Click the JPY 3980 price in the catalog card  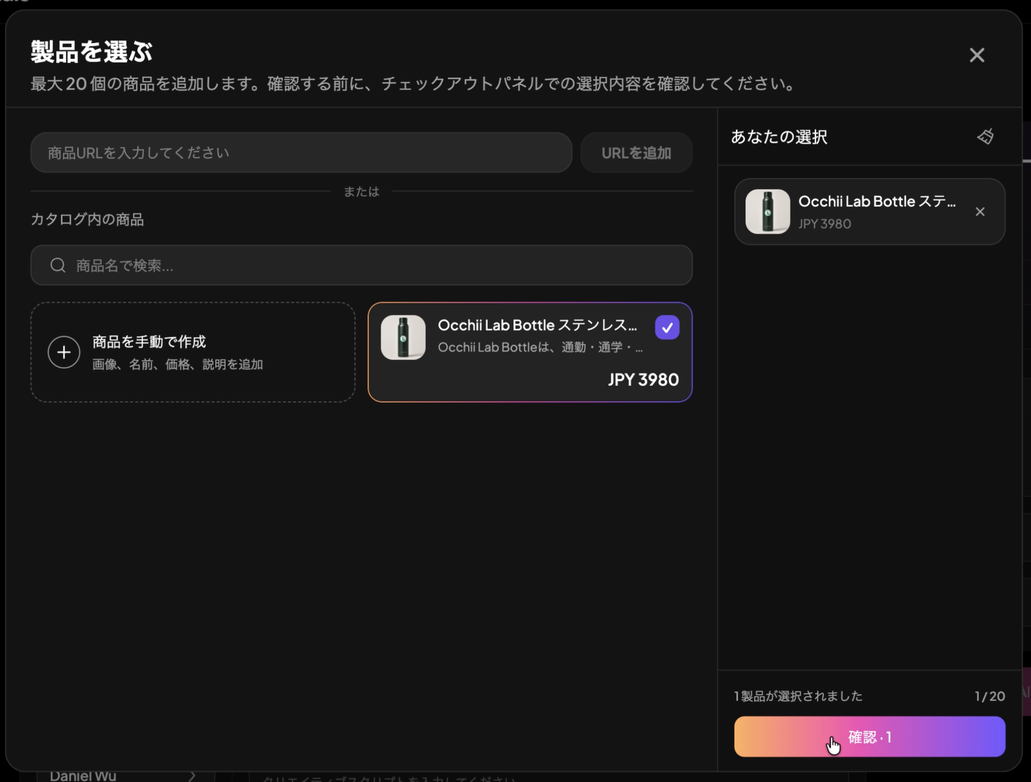point(643,379)
